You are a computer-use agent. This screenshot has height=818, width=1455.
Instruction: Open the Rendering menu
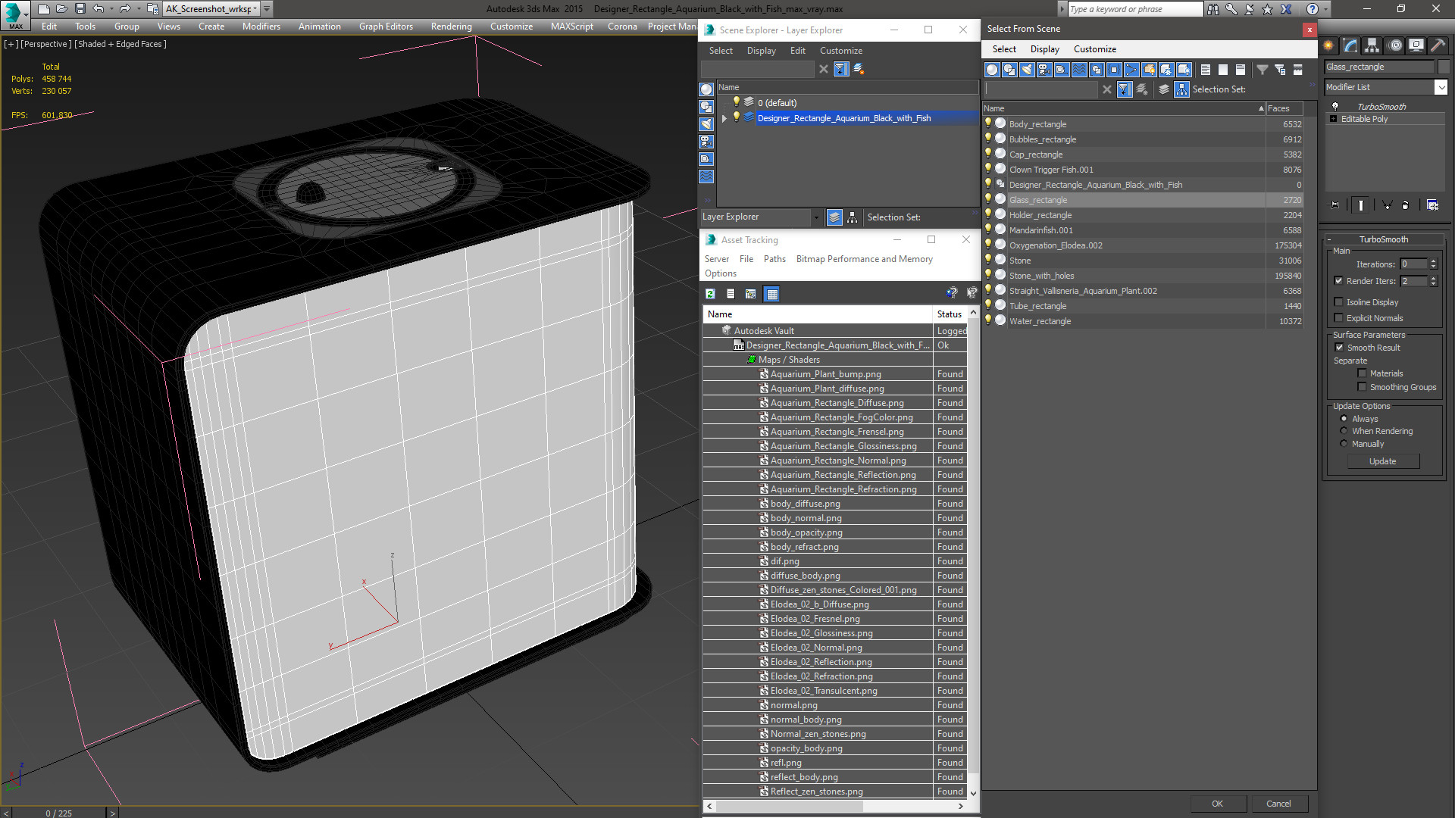[451, 27]
